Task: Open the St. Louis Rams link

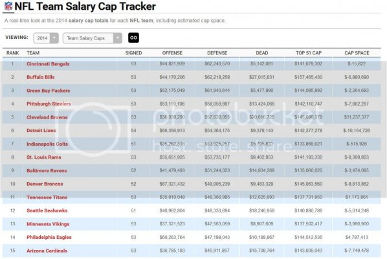Action: tap(44, 157)
